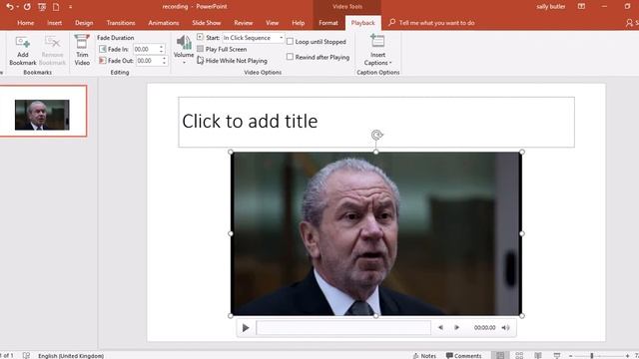The image size is (639, 359).
Task: Switch to the Transitions tab
Action: tap(121, 23)
